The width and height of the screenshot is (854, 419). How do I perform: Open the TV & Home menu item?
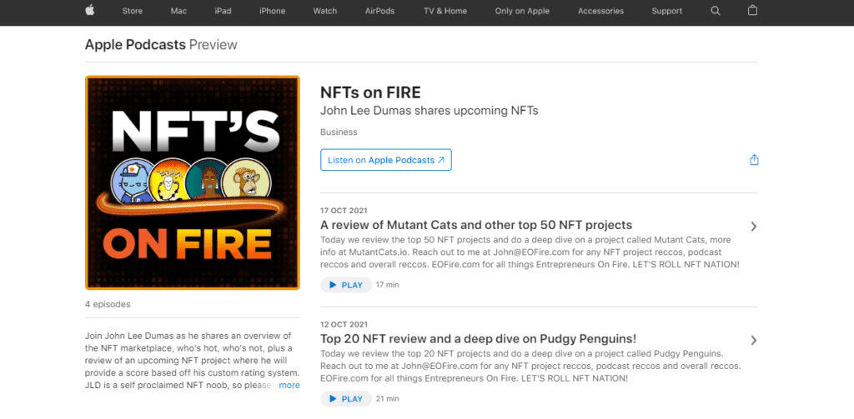[445, 11]
